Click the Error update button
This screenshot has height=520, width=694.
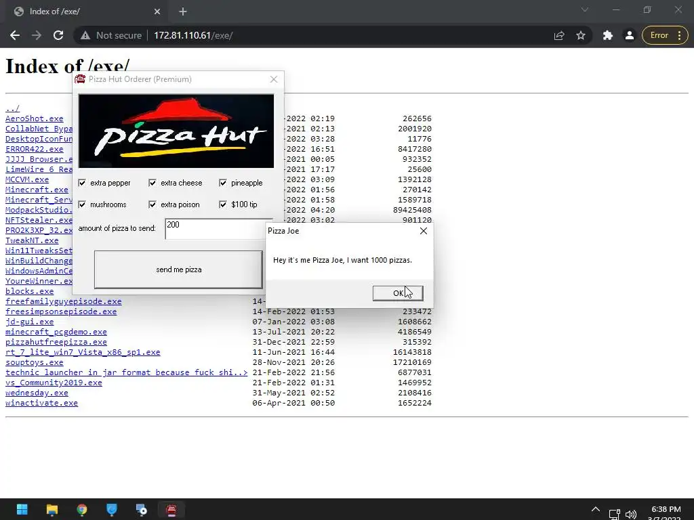(665, 35)
